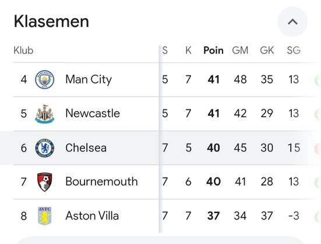This screenshot has height=244, width=321.
Task: Tap Chelsea's 40 points value
Action: [213, 148]
